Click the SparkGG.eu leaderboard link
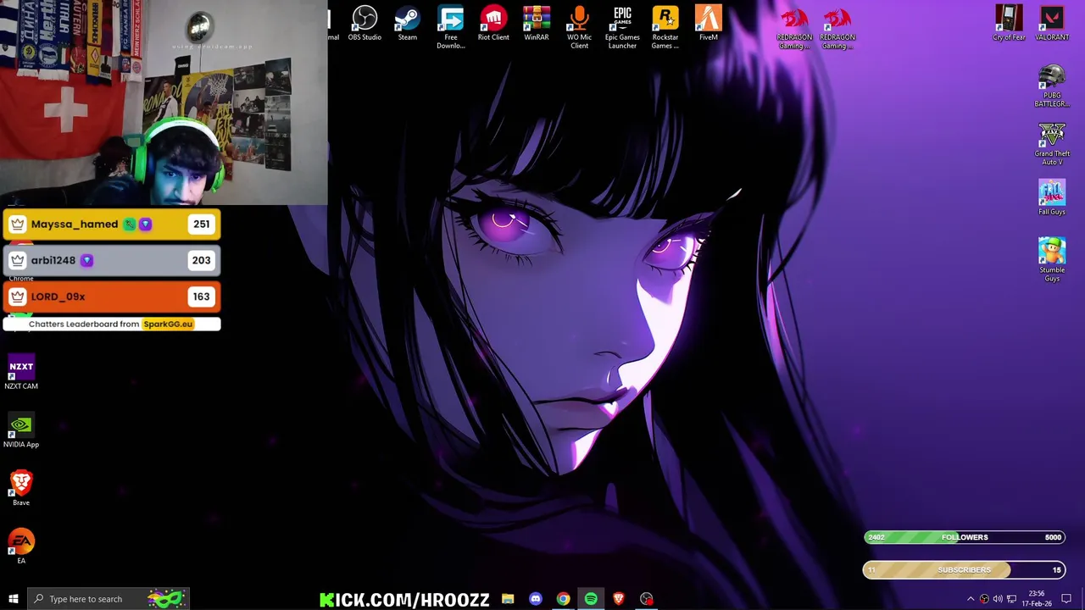Viewport: 1085px width, 610px height. coord(168,324)
